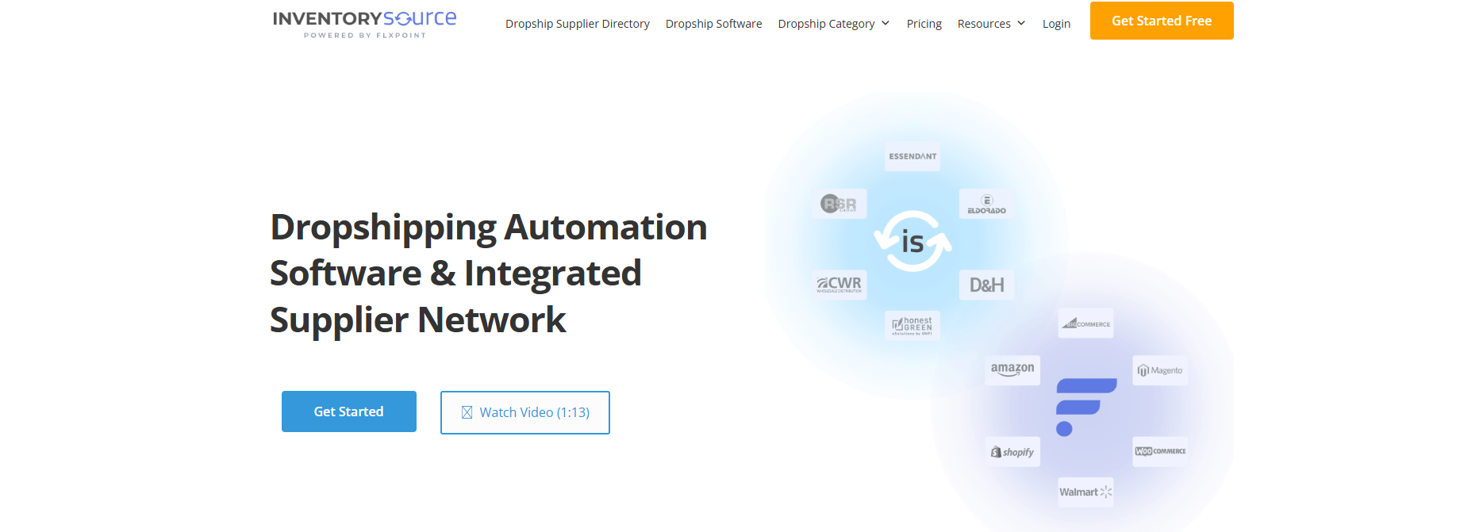Play the Watch Video (1:13) button

[x=525, y=412]
